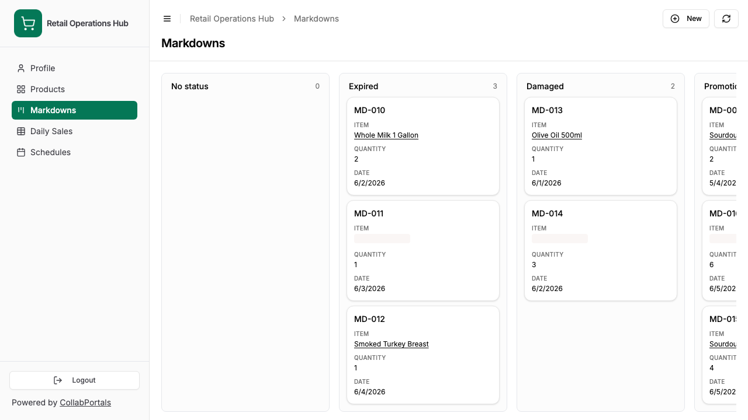Open Products in the sidebar

[x=74, y=89]
